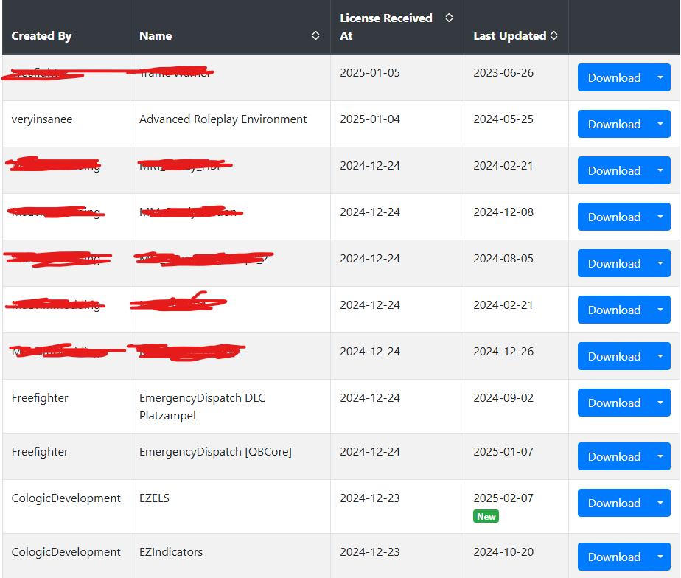Viewport: 681px width, 578px height.
Task: Select creator name veryinsanee
Action: tap(42, 119)
